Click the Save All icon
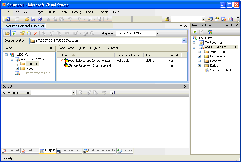Image resolution: width=241 pixels, height=162 pixels. [x=40, y=19]
